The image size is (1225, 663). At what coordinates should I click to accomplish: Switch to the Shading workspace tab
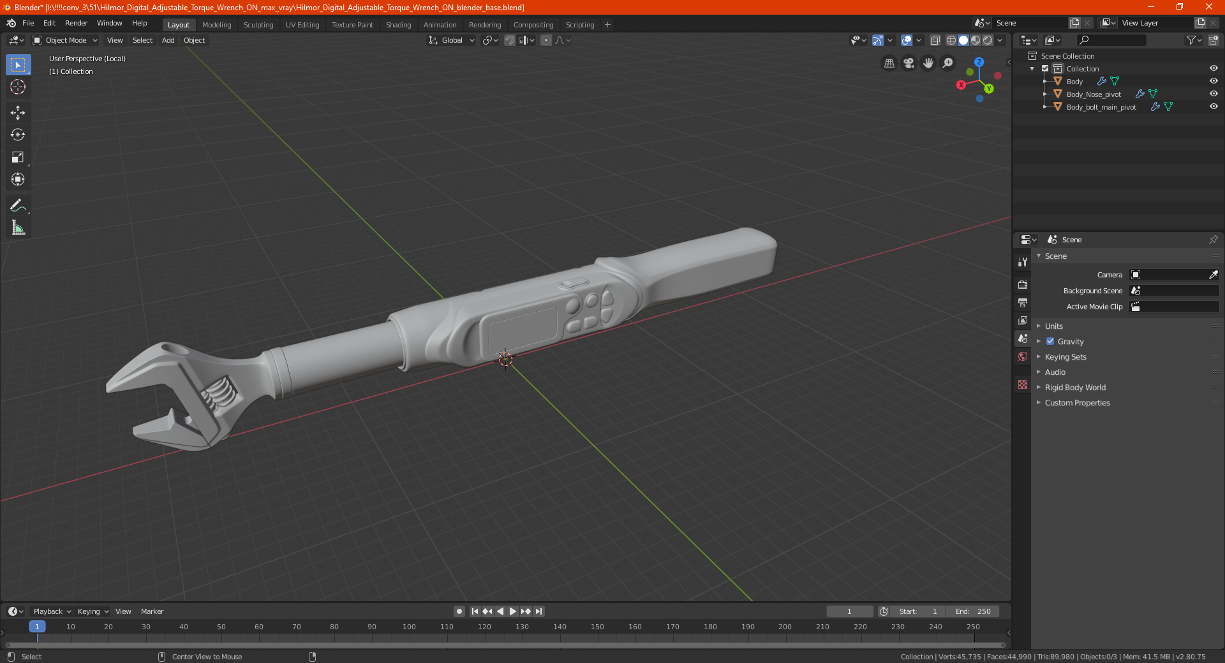pos(398,25)
